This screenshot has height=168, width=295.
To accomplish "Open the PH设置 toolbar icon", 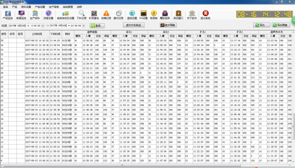I will click(143, 15).
